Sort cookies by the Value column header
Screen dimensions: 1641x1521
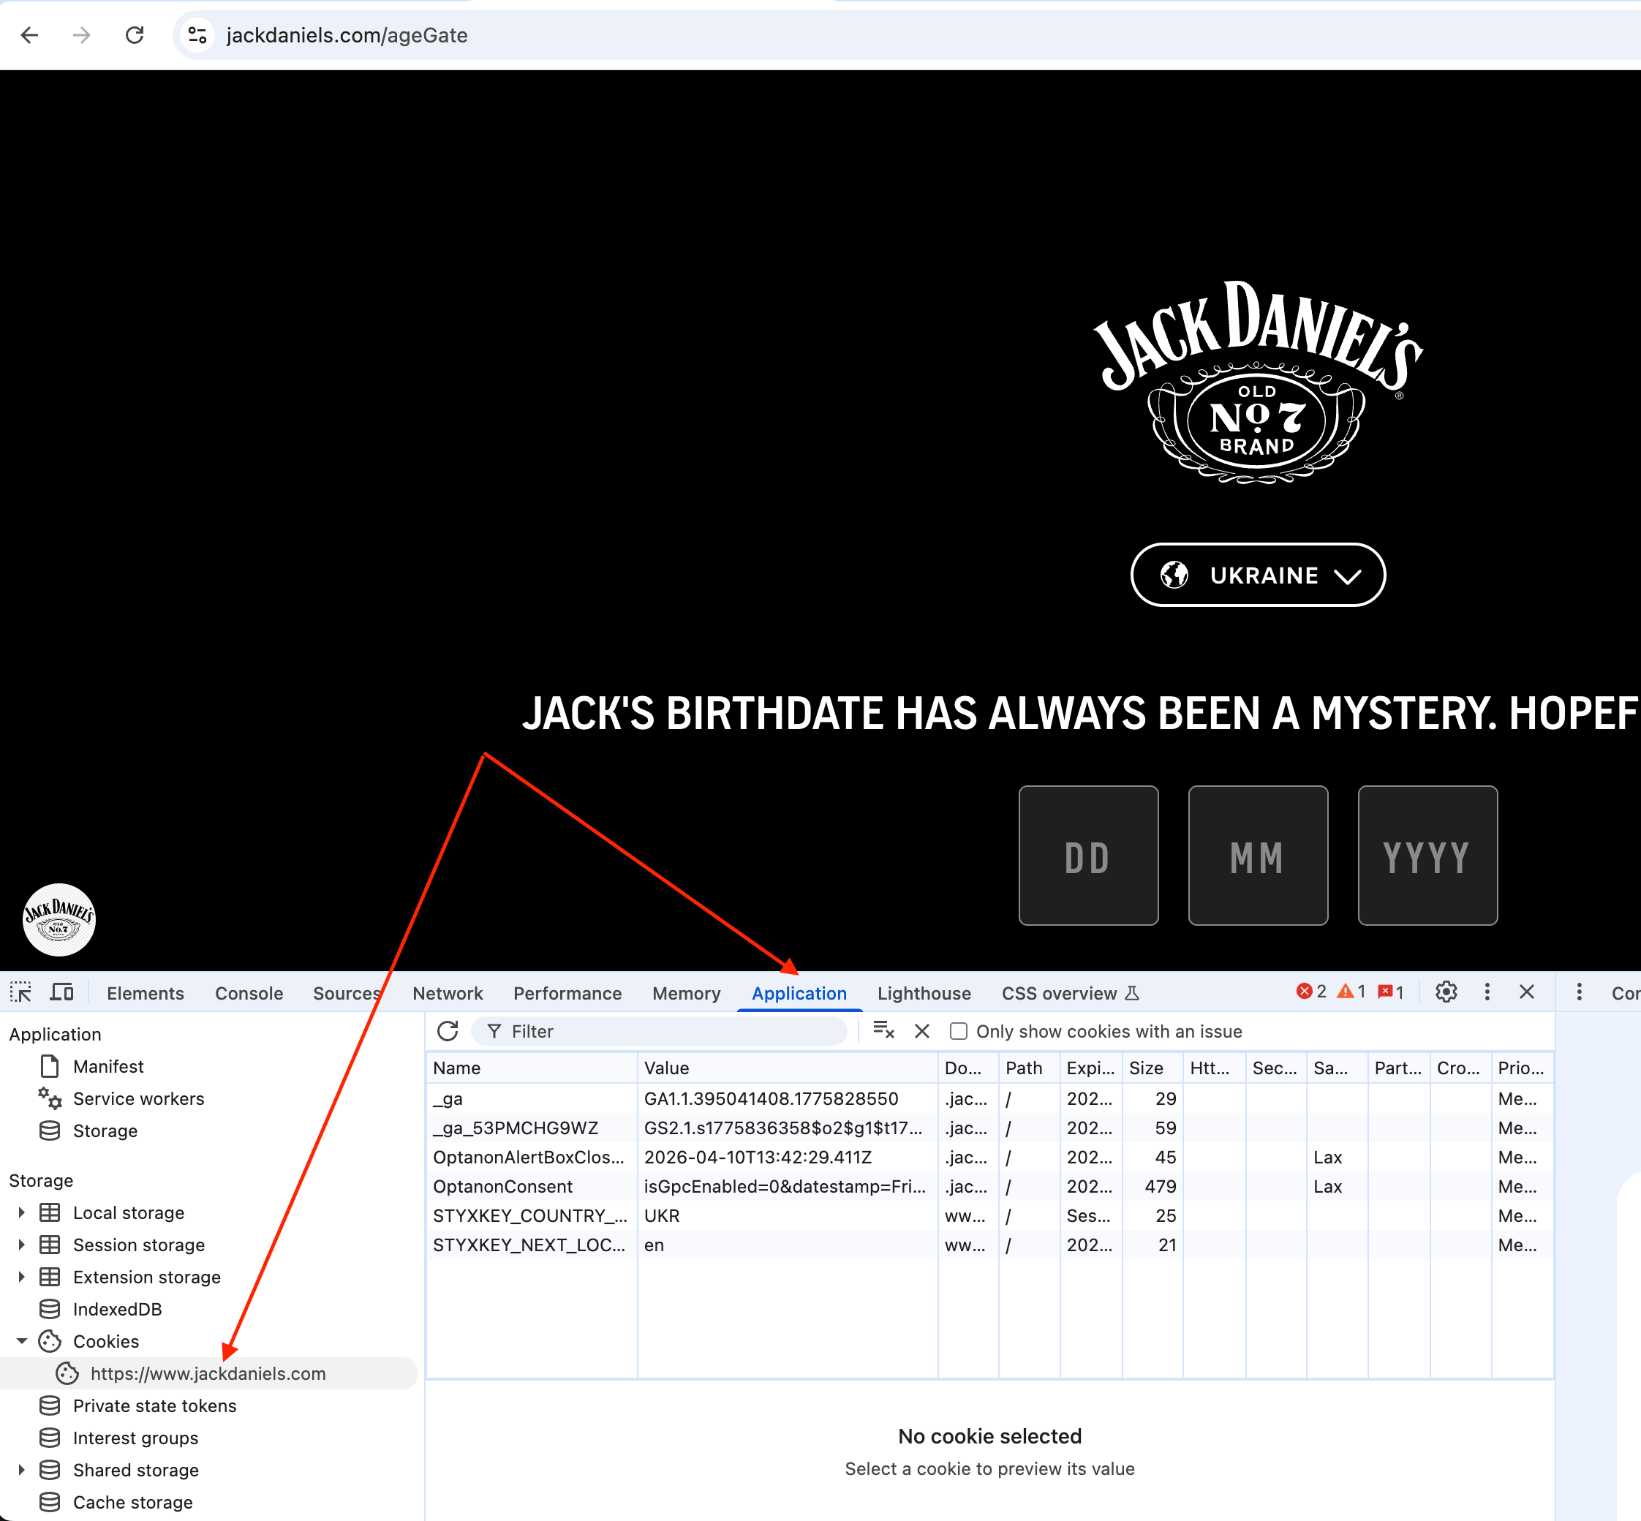pos(788,1068)
